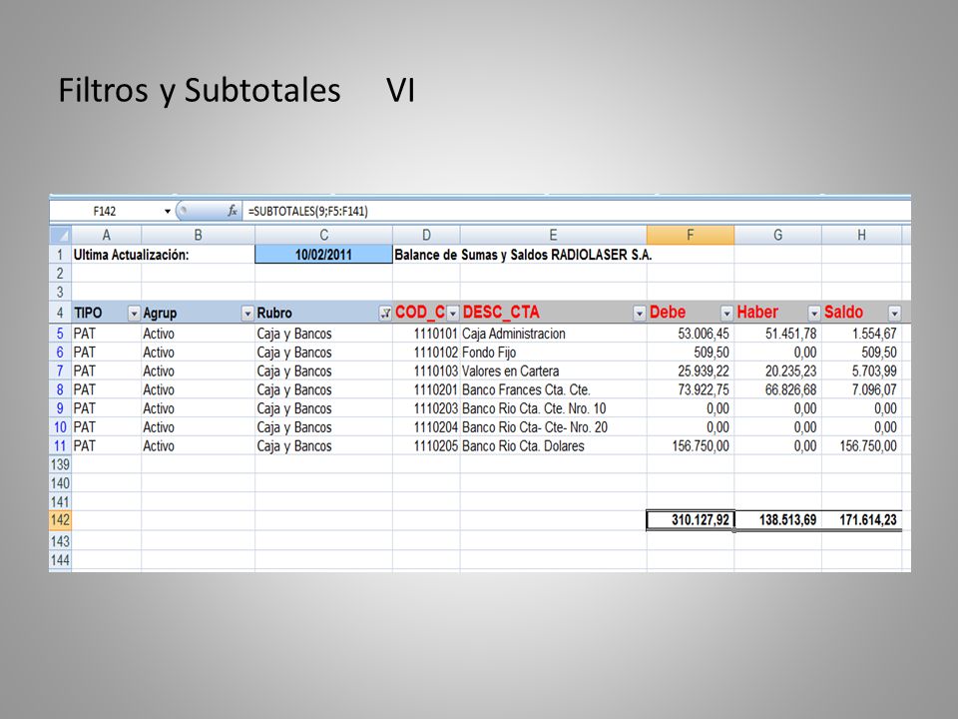
Task: Open the Haber filter dropdown
Action: (814, 314)
